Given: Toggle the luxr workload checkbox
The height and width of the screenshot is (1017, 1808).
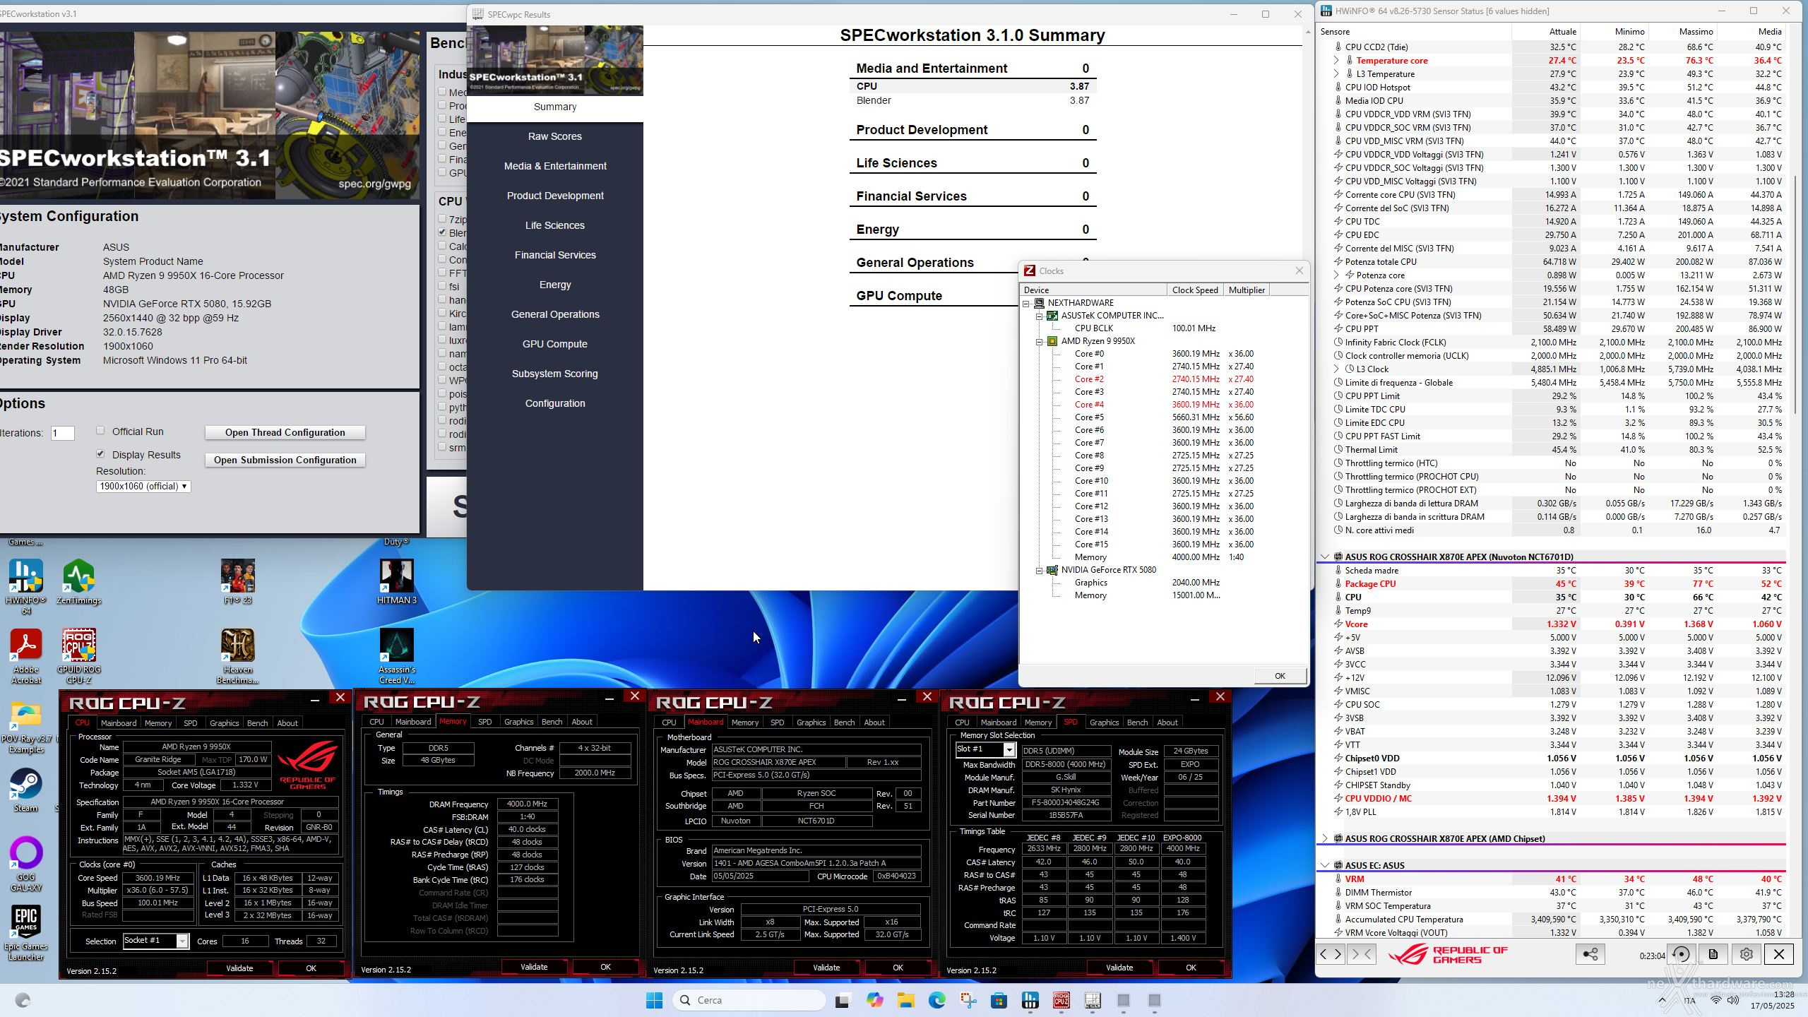Looking at the screenshot, I should click(442, 340).
